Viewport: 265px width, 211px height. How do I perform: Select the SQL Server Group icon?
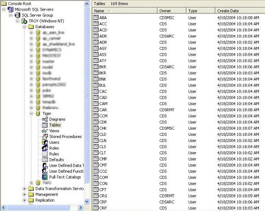17,15
